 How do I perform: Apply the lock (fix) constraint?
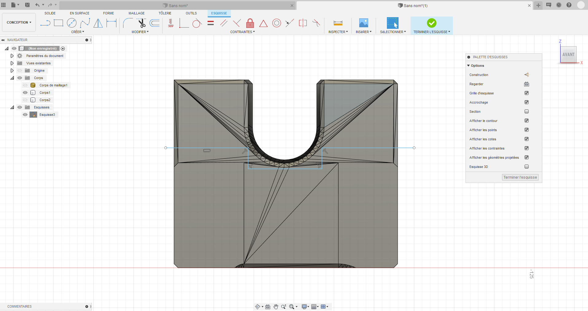tap(250, 23)
